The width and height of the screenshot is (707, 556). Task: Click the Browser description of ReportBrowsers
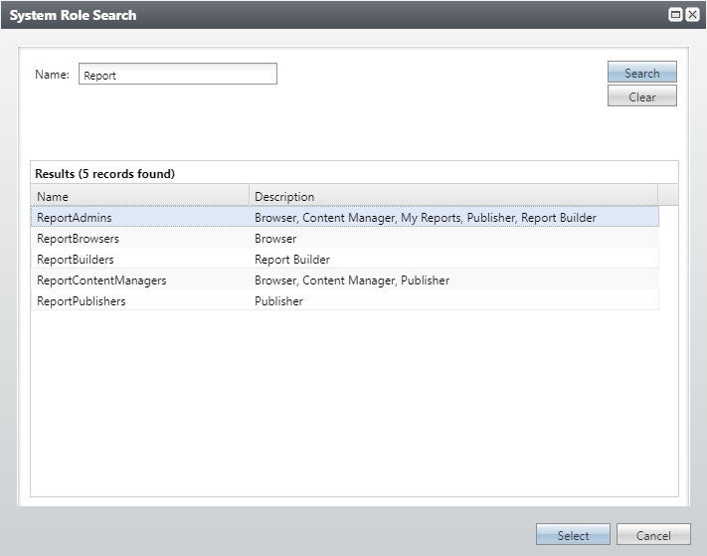[275, 238]
